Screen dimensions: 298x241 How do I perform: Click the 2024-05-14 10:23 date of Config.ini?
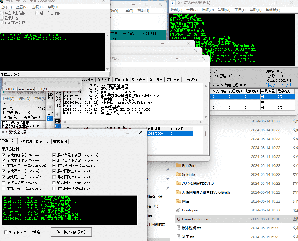[x=266, y=210]
